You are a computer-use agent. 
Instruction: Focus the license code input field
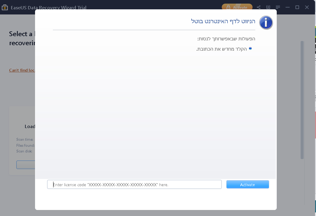click(x=134, y=184)
